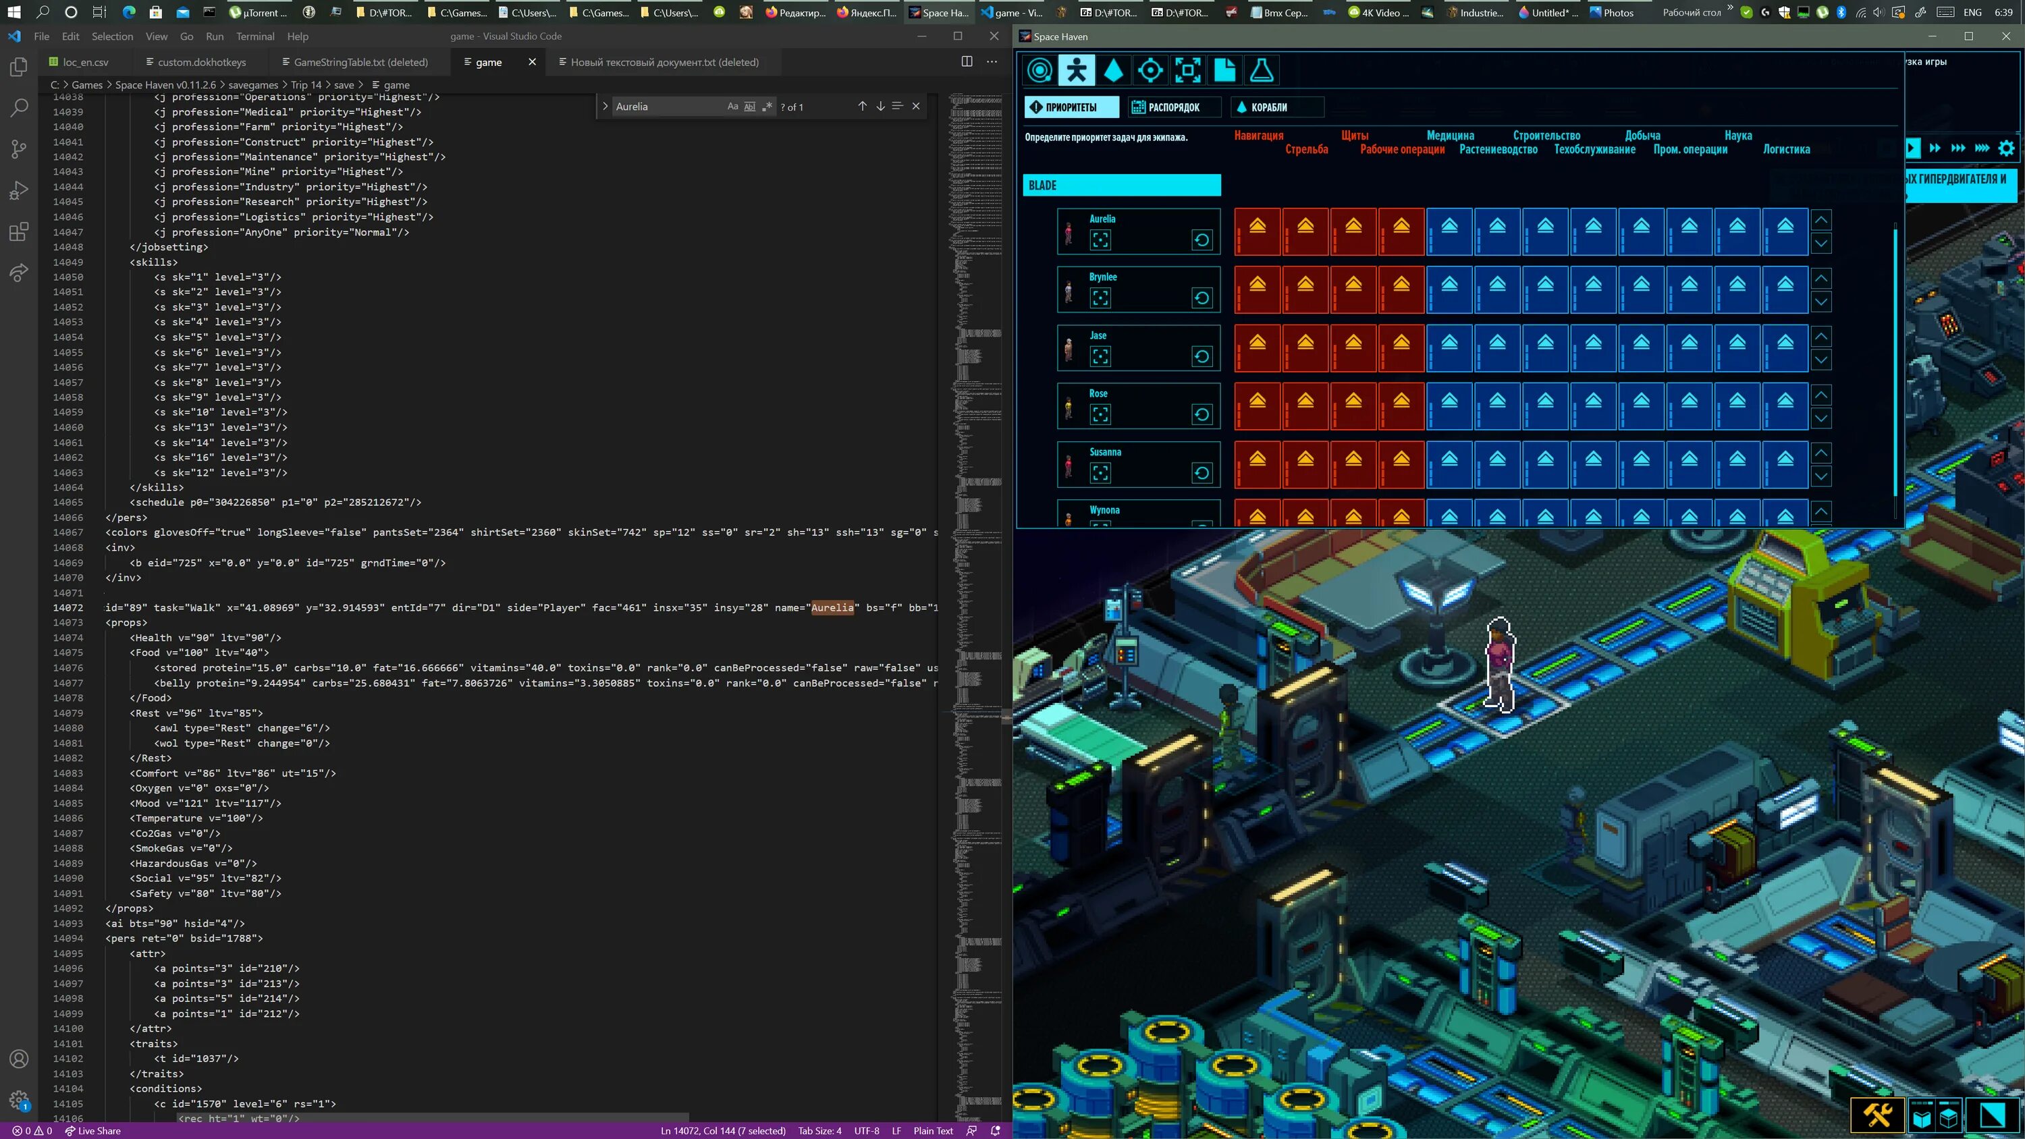This screenshot has width=2025, height=1139.
Task: Open the focus frame icon in Space Haven toolbar
Action: pos(1188,71)
